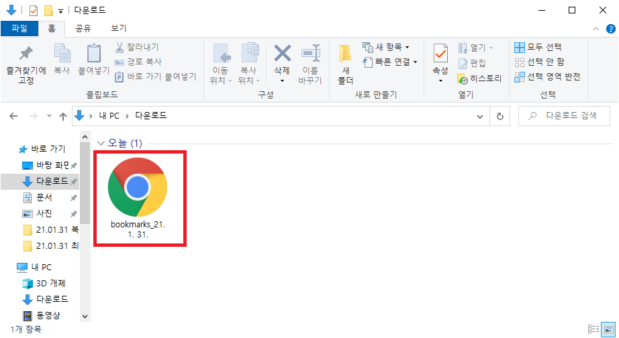619x338 pixels.
Task: Open Quick Access Toolbar customize dropdown
Action: click(61, 11)
